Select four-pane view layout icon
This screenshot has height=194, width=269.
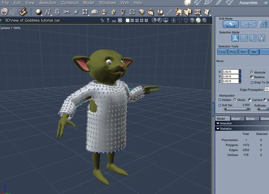142,21
